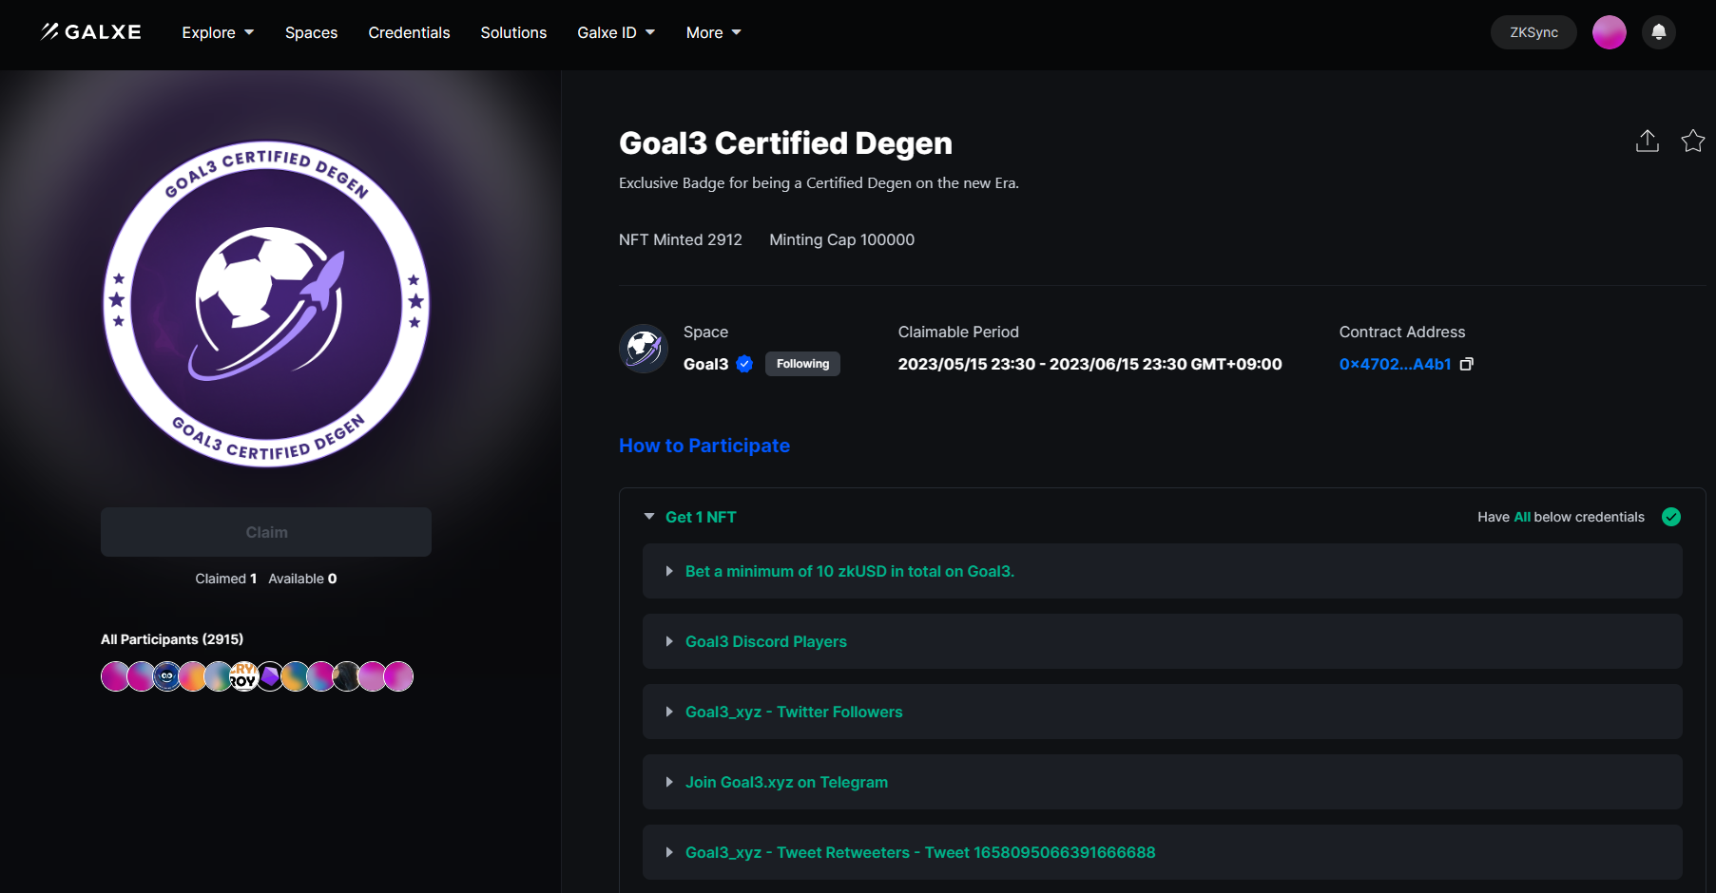Viewport: 1716px width, 893px height.
Task: Expand Bet a minimum of 10 zkUSD credential
Action: tap(1162, 571)
